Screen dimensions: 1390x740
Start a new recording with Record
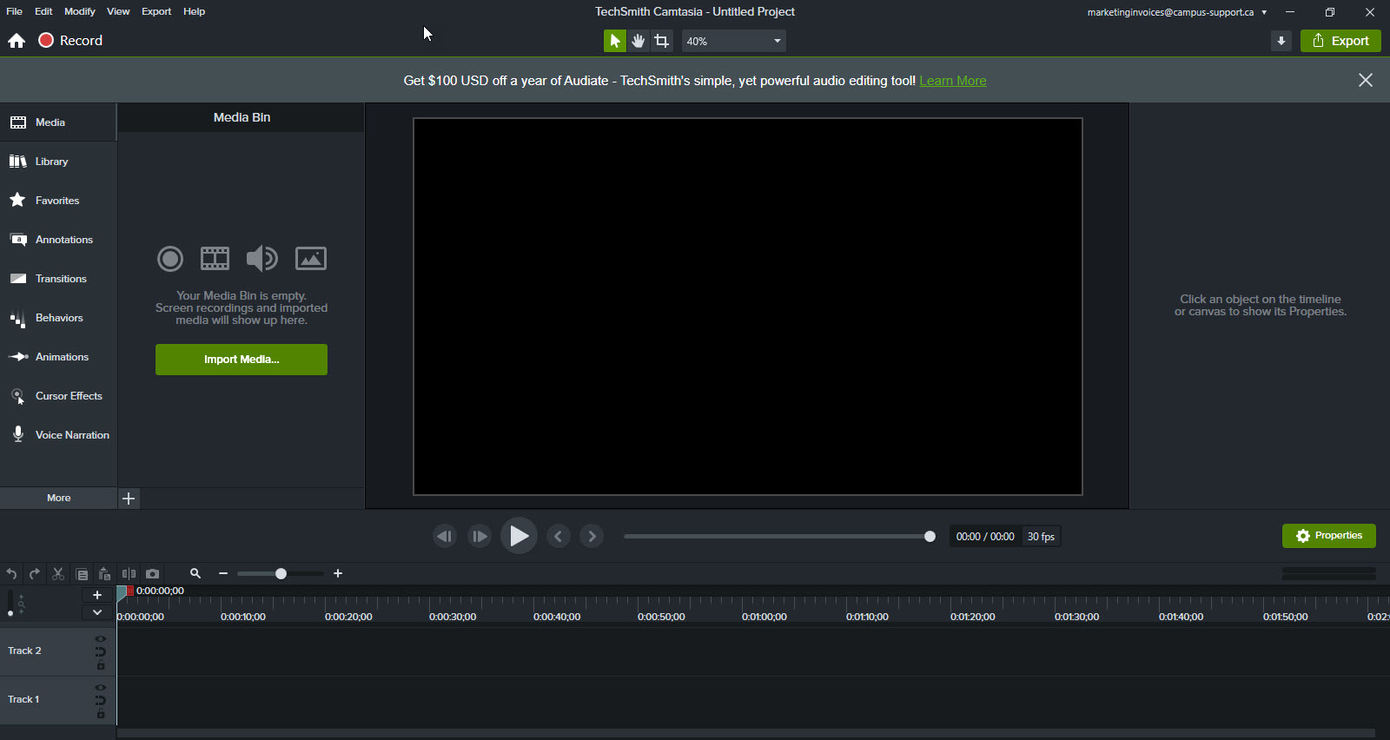coord(70,41)
